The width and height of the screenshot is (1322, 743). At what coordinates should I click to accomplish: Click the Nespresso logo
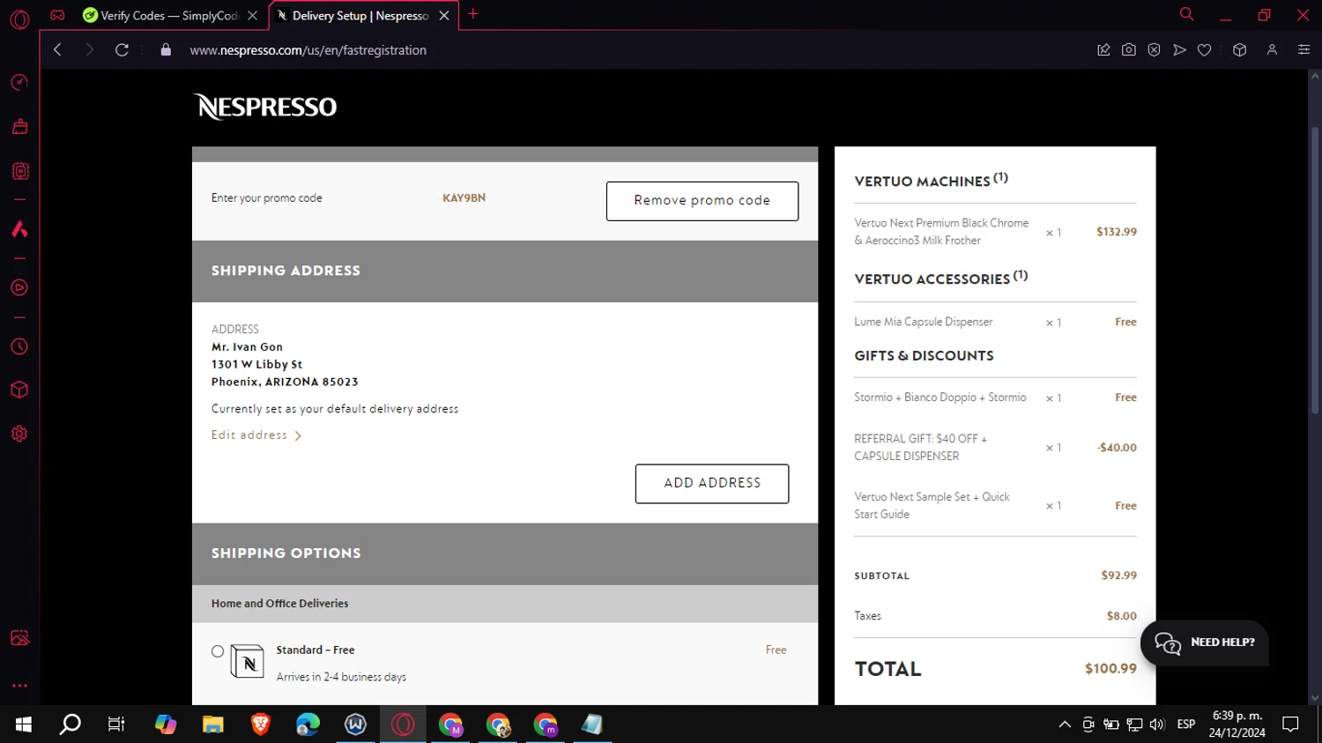(x=265, y=107)
